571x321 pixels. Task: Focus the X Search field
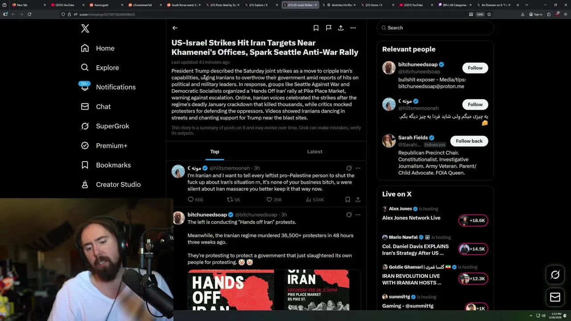(435, 28)
